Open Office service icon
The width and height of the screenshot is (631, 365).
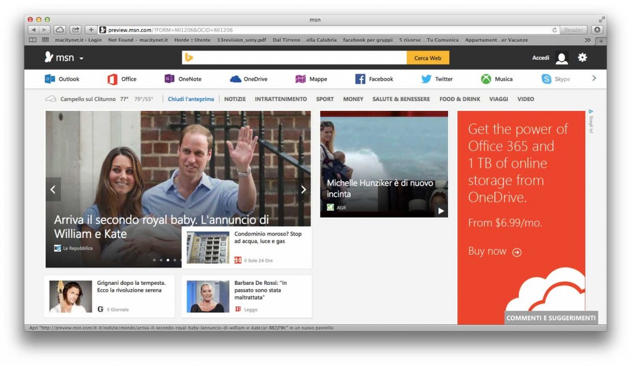point(112,79)
